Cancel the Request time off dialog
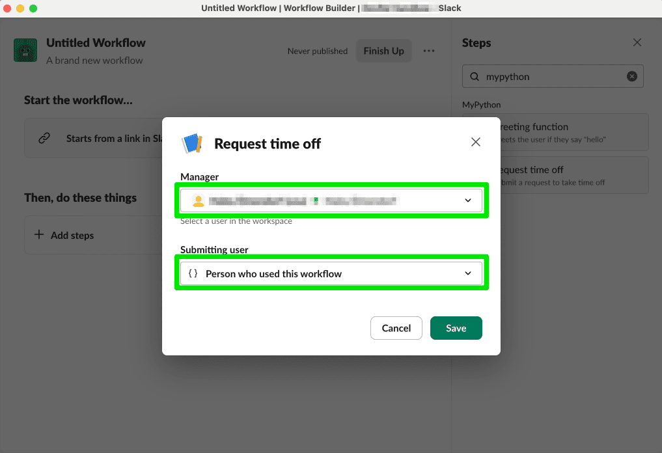662x453 pixels. pos(396,328)
